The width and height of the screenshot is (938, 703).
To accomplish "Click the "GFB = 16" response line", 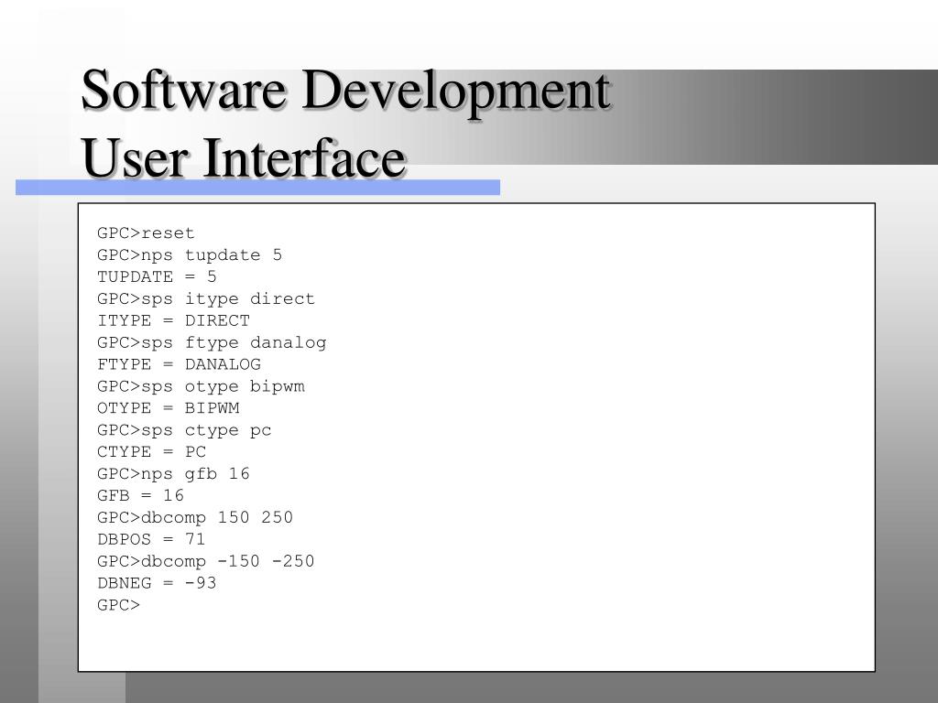I will pos(140,495).
